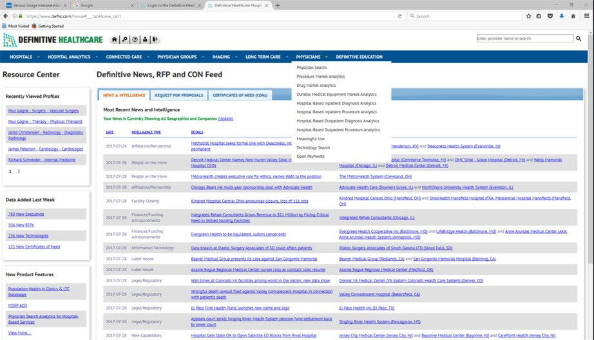Sort news by Intelligence Type column

146,133
